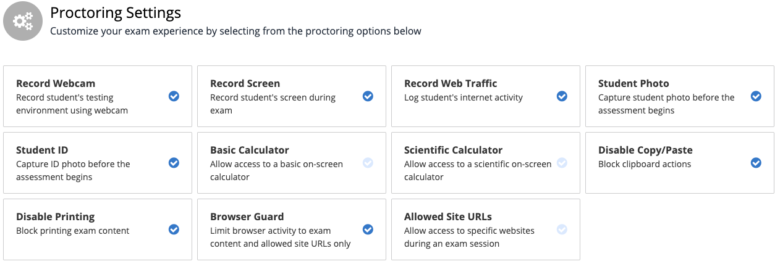
Task: Toggle the Student ID checkmark
Action: 174,163
